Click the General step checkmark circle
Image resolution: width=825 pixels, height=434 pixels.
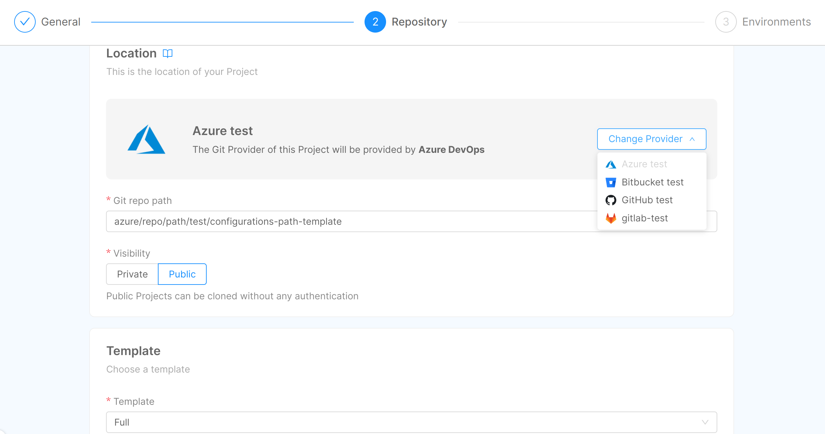tap(25, 22)
